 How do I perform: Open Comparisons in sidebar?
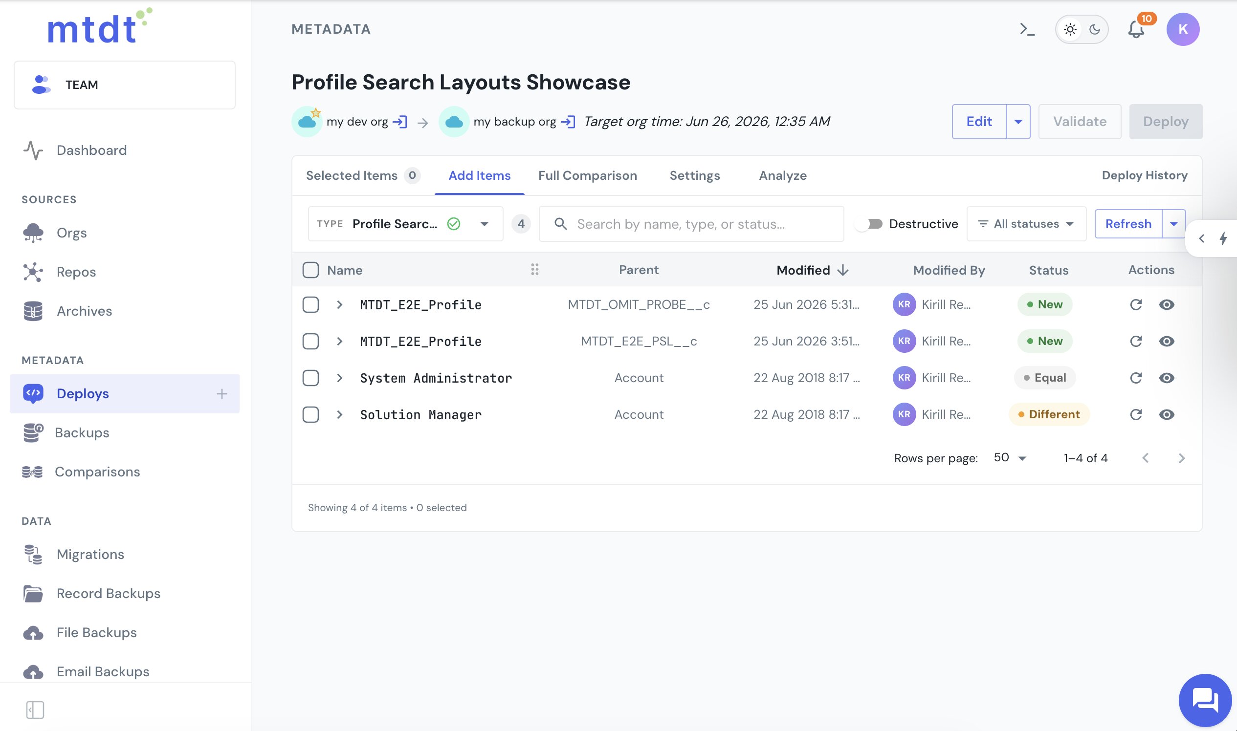(81, 472)
